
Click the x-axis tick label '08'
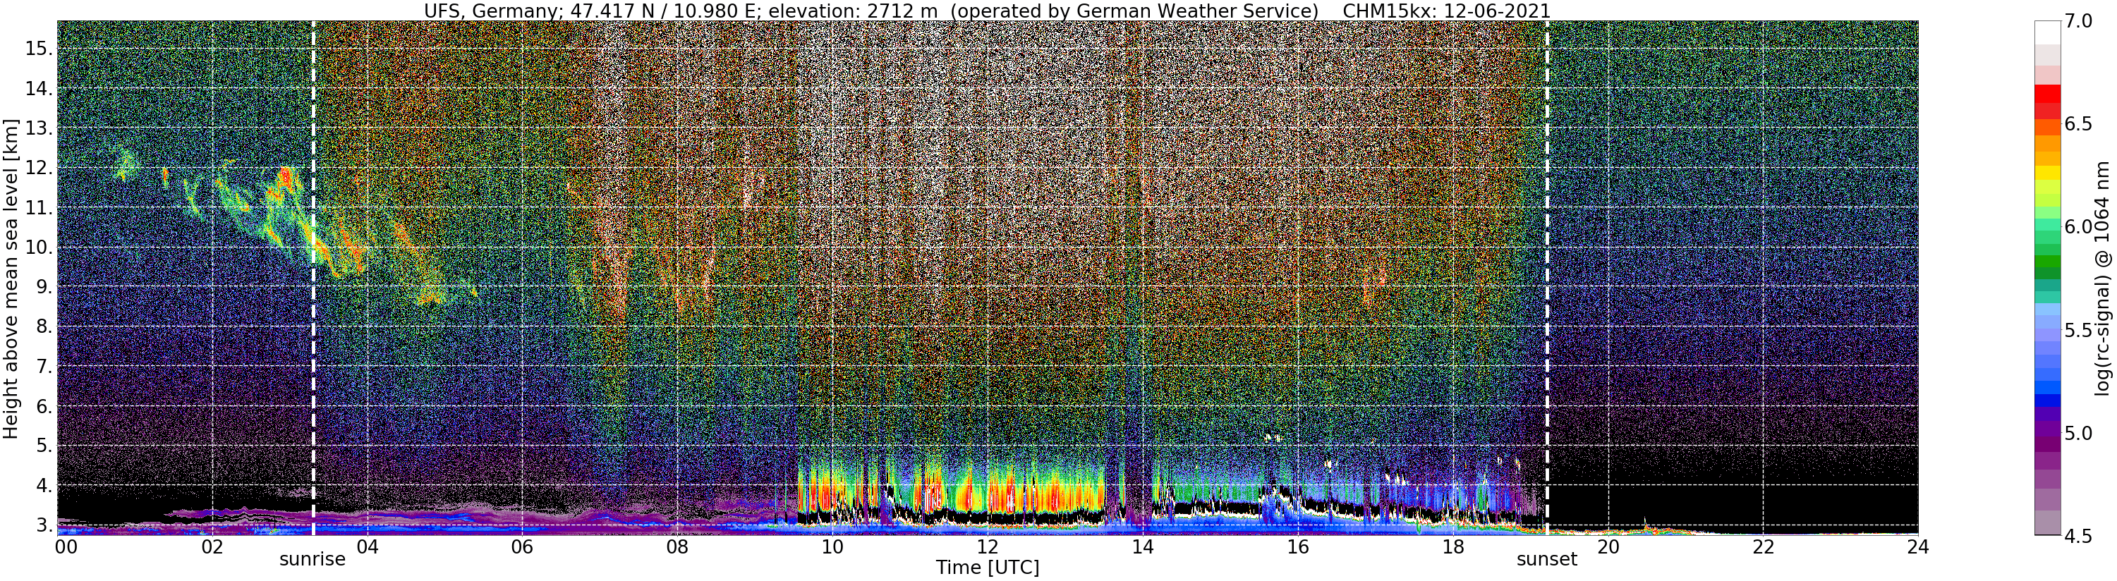pos(677,547)
